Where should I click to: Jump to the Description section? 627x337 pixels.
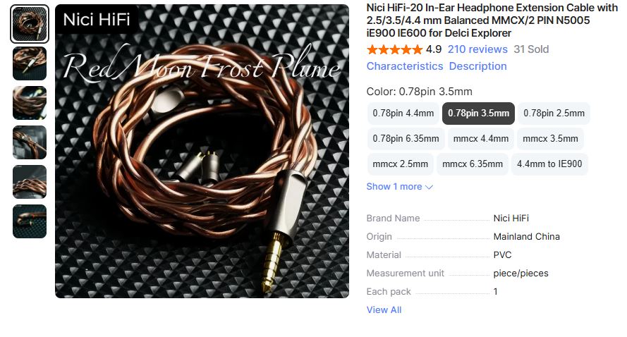[x=478, y=66]
